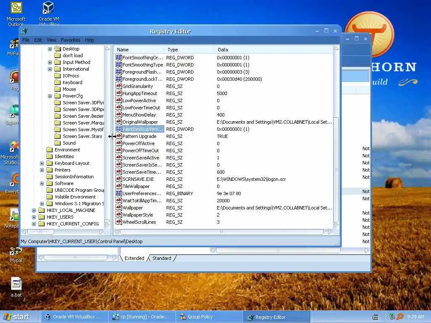Expand the HKEY_LOCAL_MACHINE hive
This screenshot has height=323, width=431.
point(34,210)
